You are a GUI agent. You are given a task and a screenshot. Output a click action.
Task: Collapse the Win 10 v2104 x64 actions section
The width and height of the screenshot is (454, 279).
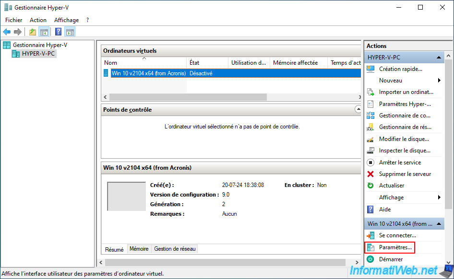[x=439, y=224]
